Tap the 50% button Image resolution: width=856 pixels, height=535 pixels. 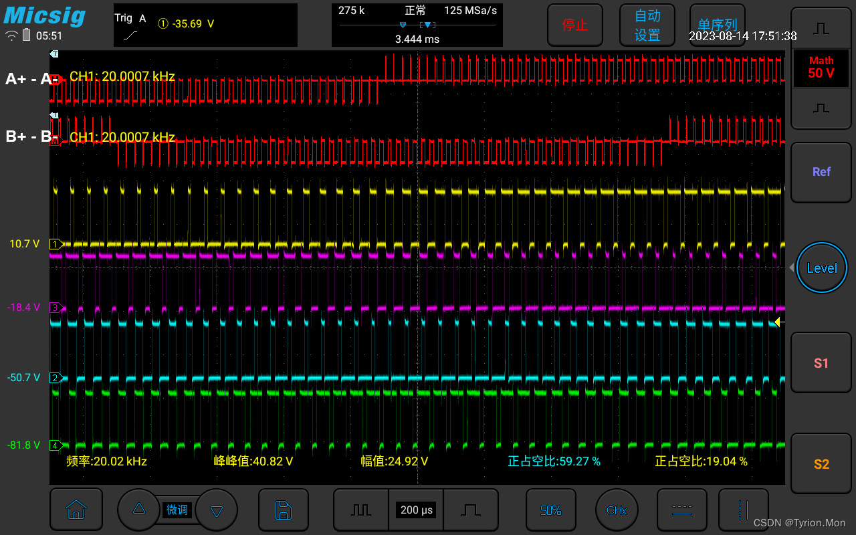tap(551, 510)
